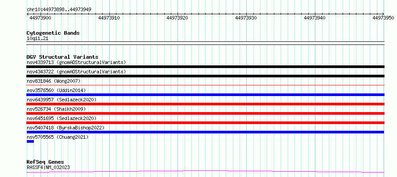Select the thin red nsv831846 line
This screenshot has width=397, height=177.
(205, 85)
